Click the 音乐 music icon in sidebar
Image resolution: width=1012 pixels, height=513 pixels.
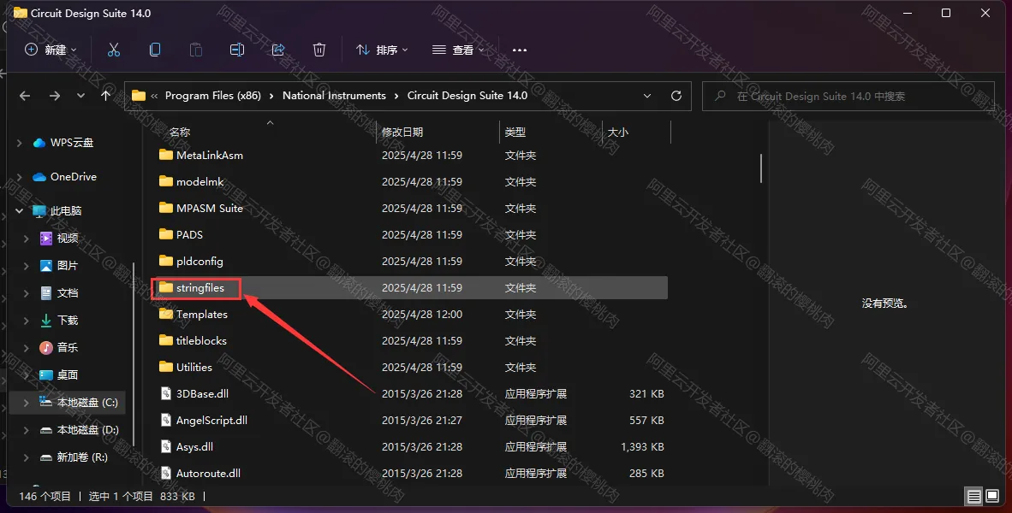[x=46, y=347]
